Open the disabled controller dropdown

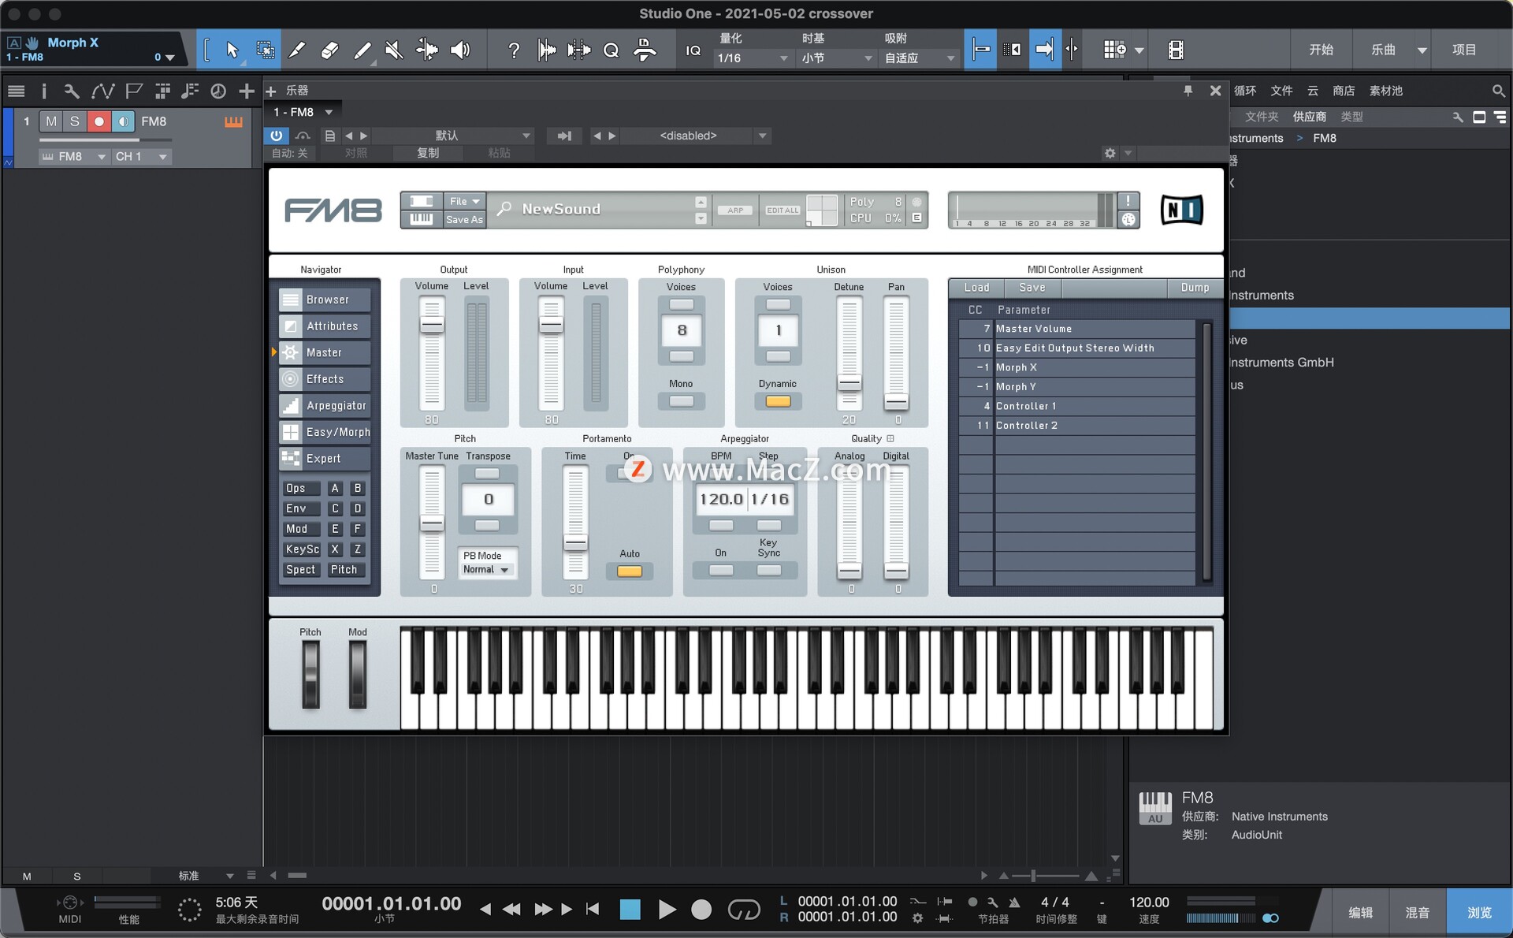tap(697, 136)
